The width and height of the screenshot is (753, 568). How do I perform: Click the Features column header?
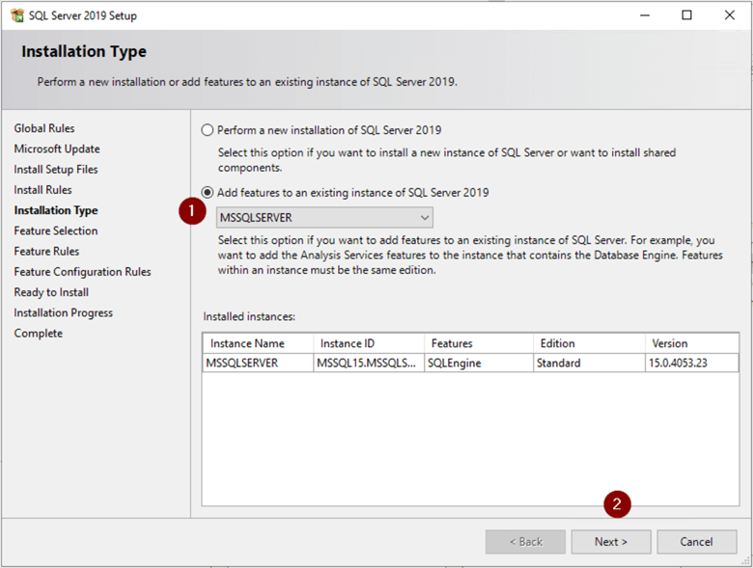[479, 343]
